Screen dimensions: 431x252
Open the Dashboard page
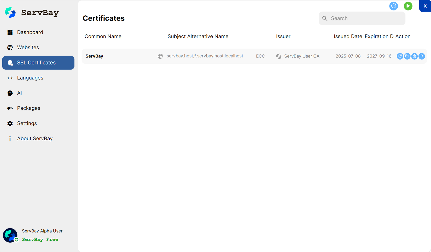(x=30, y=32)
